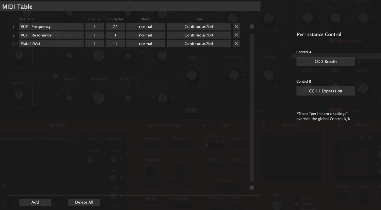
Task: Open the Control B CC 11 Expression selector
Action: pos(326,91)
